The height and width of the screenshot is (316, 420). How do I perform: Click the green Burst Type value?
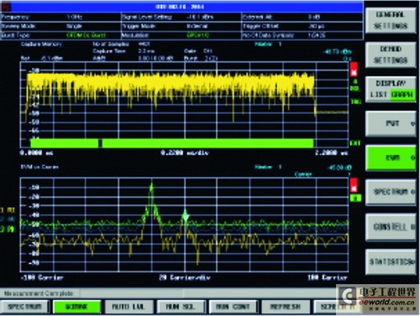(86, 35)
